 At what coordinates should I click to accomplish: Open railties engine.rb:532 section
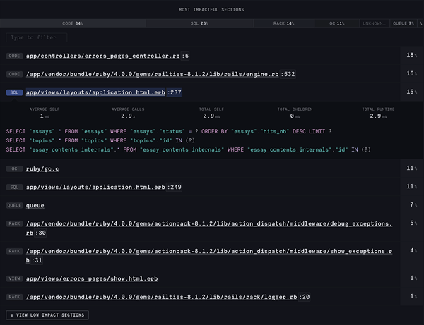click(160, 74)
